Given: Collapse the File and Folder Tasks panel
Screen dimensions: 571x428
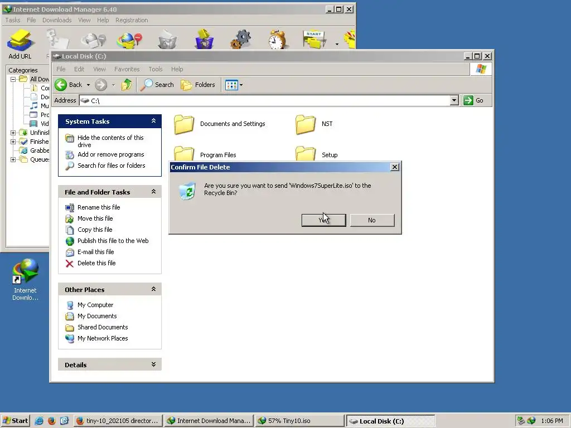Looking at the screenshot, I should (x=154, y=192).
